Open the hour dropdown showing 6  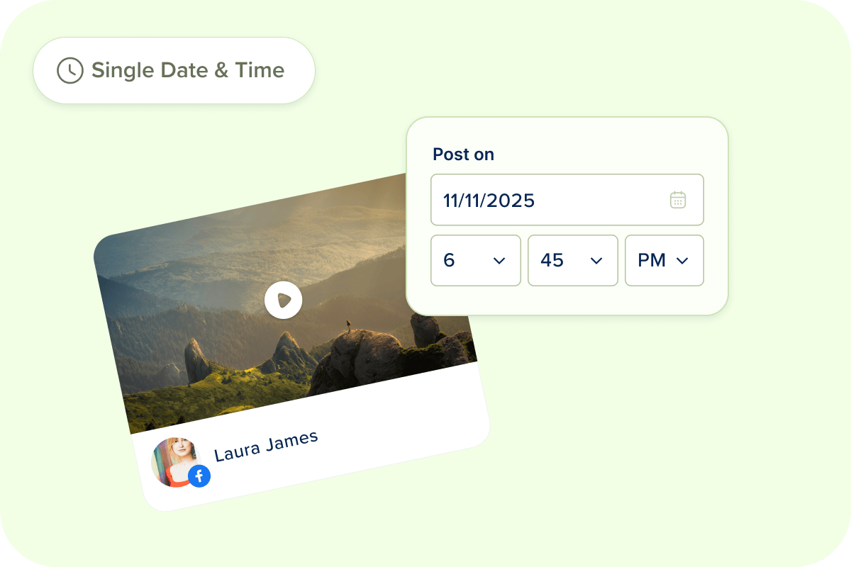(x=476, y=261)
